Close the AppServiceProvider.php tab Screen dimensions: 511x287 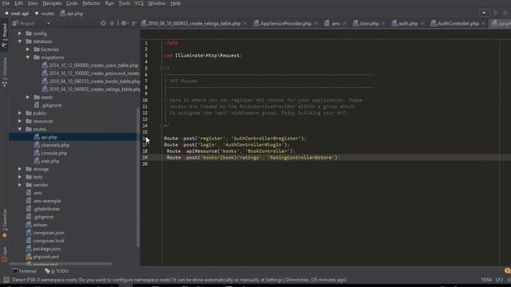tap(315, 23)
